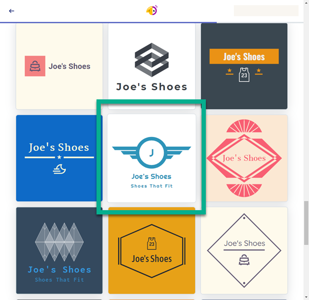Pick the navy 'Shoes That Fit' crystal logo
This screenshot has width=309, height=300.
click(x=59, y=251)
